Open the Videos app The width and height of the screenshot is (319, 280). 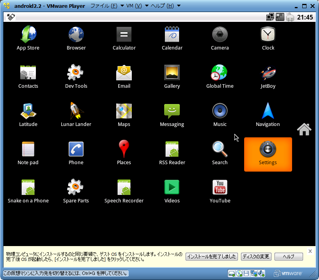click(x=172, y=191)
